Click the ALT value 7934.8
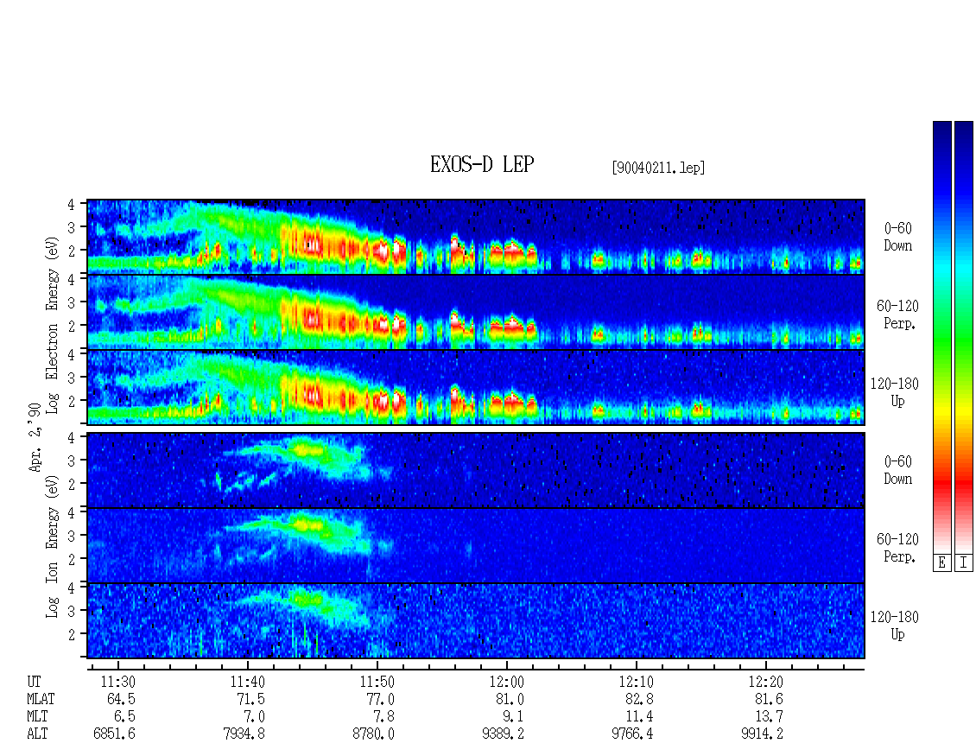976x756 pixels. point(244,734)
